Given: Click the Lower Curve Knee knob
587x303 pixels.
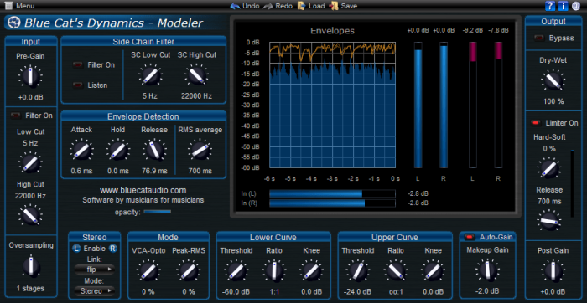Looking at the screenshot, I should pos(311,271).
